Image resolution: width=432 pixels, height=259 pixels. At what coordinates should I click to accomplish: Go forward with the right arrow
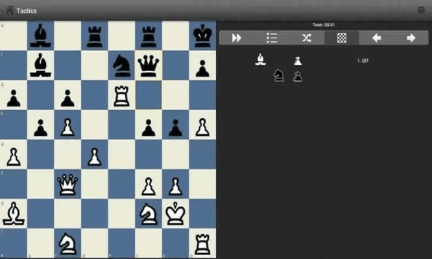pyautogui.click(x=411, y=38)
